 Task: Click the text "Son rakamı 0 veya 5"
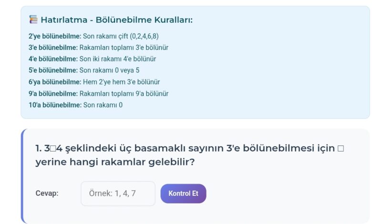pyautogui.click(x=109, y=71)
